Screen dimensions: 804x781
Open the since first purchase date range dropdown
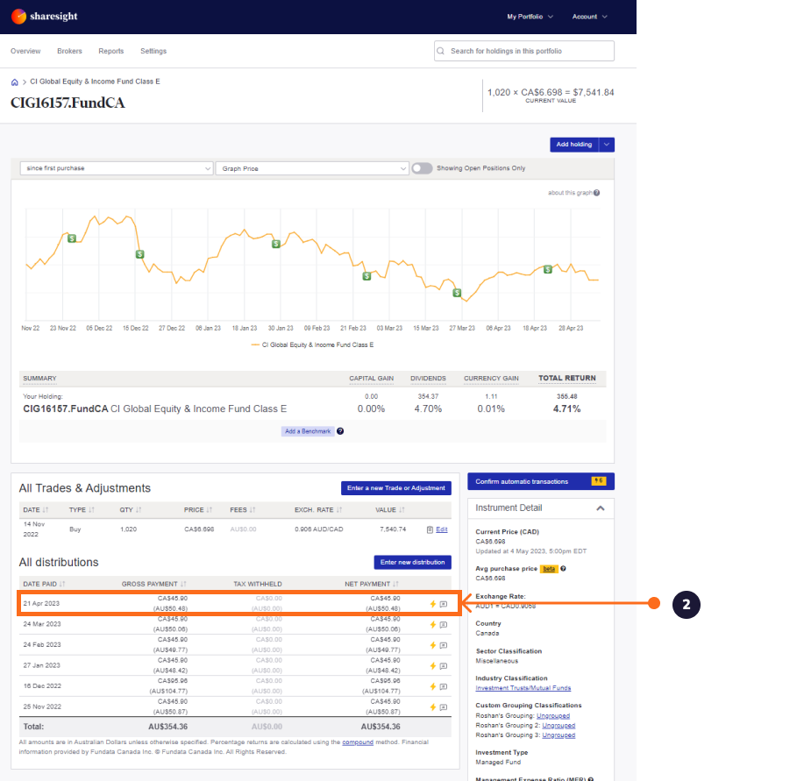[117, 168]
